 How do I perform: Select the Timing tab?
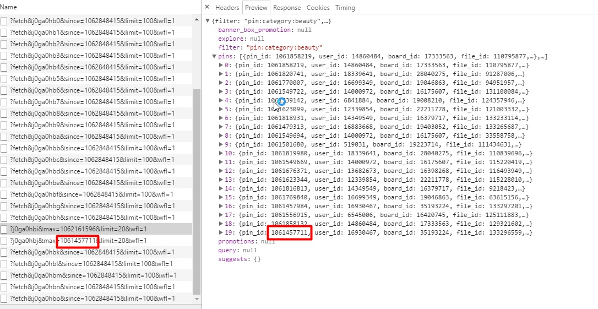[x=345, y=8]
